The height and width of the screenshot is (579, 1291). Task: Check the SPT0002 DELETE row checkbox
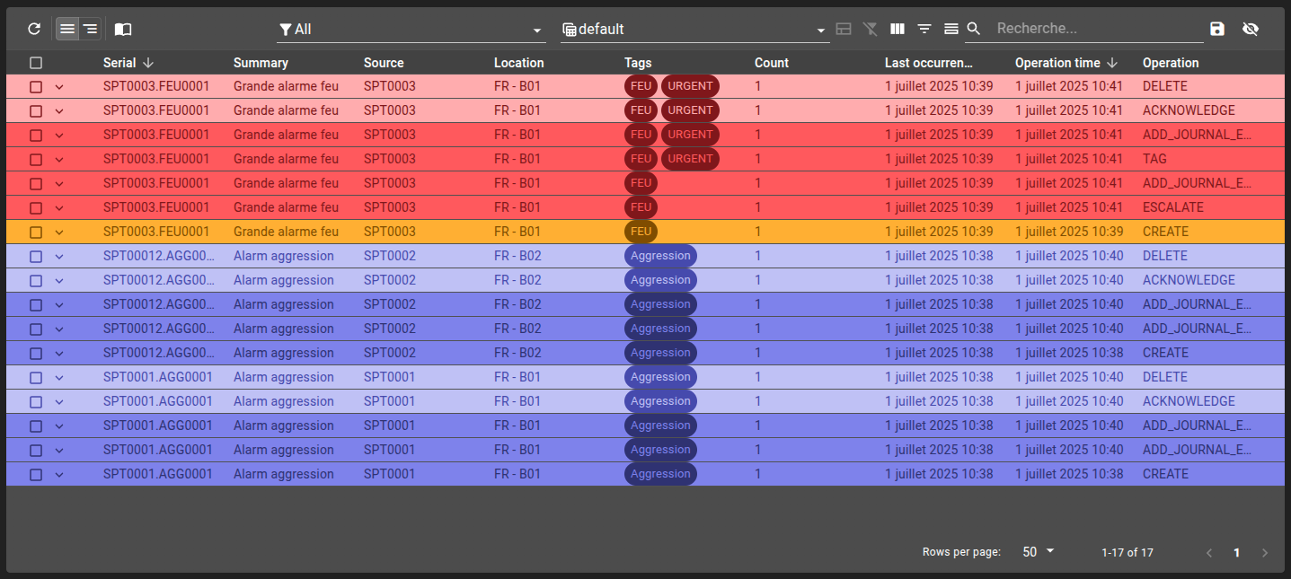click(x=36, y=257)
